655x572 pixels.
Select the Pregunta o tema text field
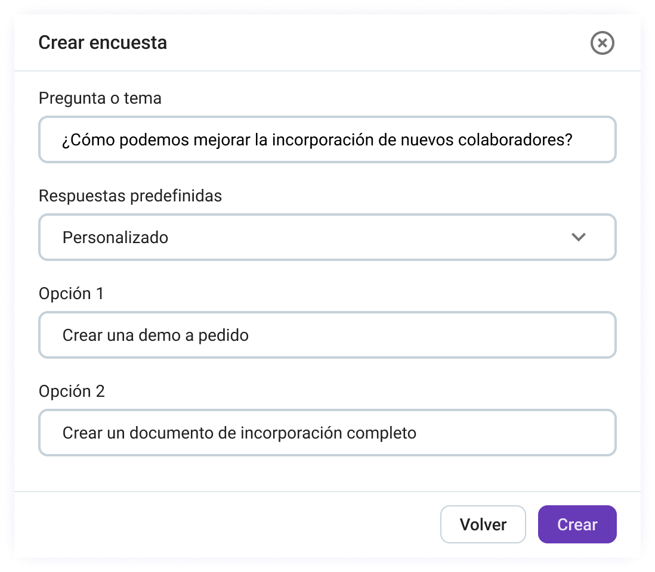point(327,139)
